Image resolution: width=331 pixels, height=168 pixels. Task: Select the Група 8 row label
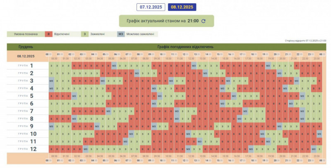tap(26, 119)
